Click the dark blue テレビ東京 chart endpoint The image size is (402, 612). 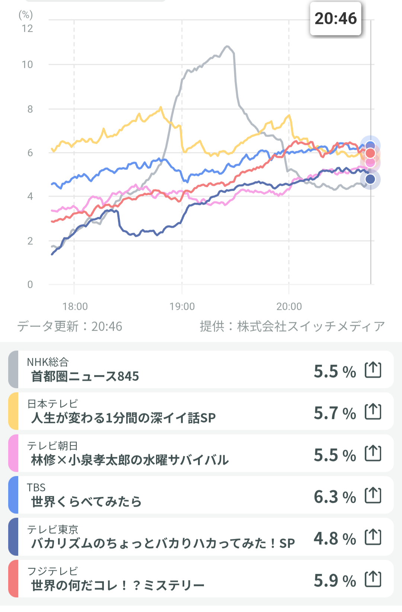point(370,179)
